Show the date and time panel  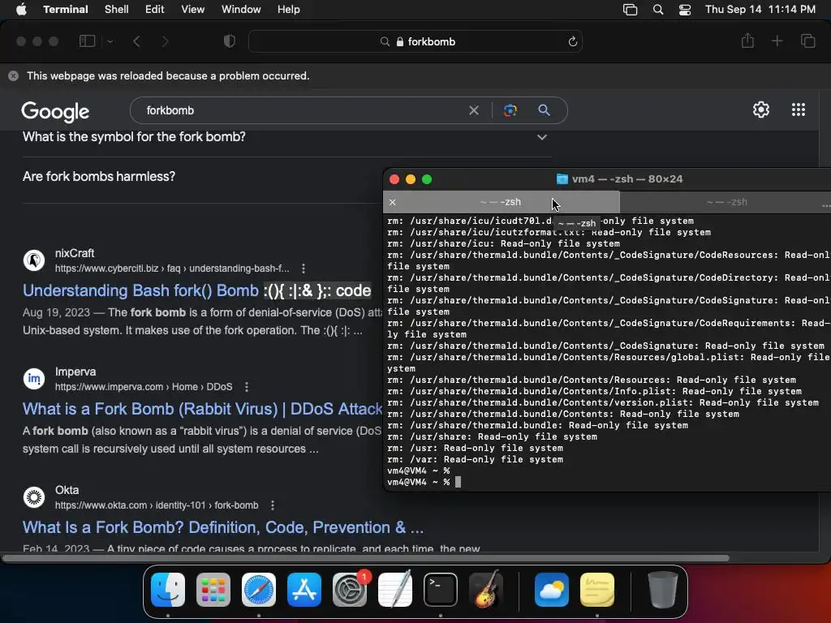click(x=760, y=10)
